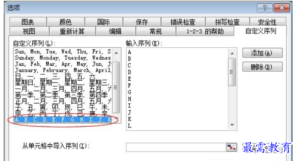Image resolution: width=295 pixels, height=161 pixels.
Task: Switch to the 颜色 tab
Action: [65, 22]
